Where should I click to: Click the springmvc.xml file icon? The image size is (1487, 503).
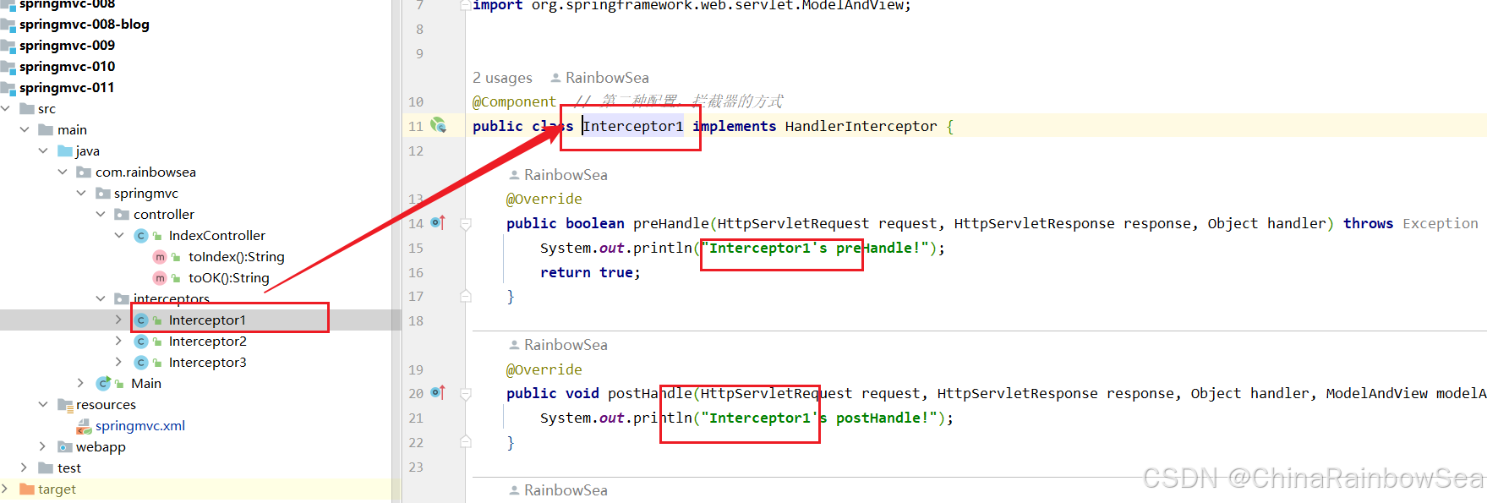tap(84, 426)
